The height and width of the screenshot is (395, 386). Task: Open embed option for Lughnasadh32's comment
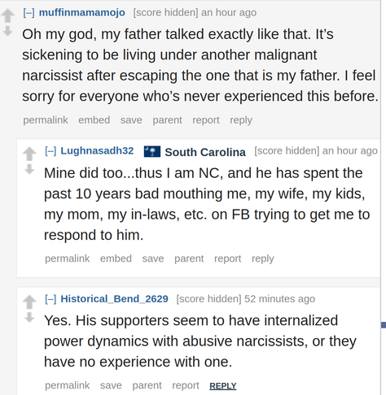point(116,258)
